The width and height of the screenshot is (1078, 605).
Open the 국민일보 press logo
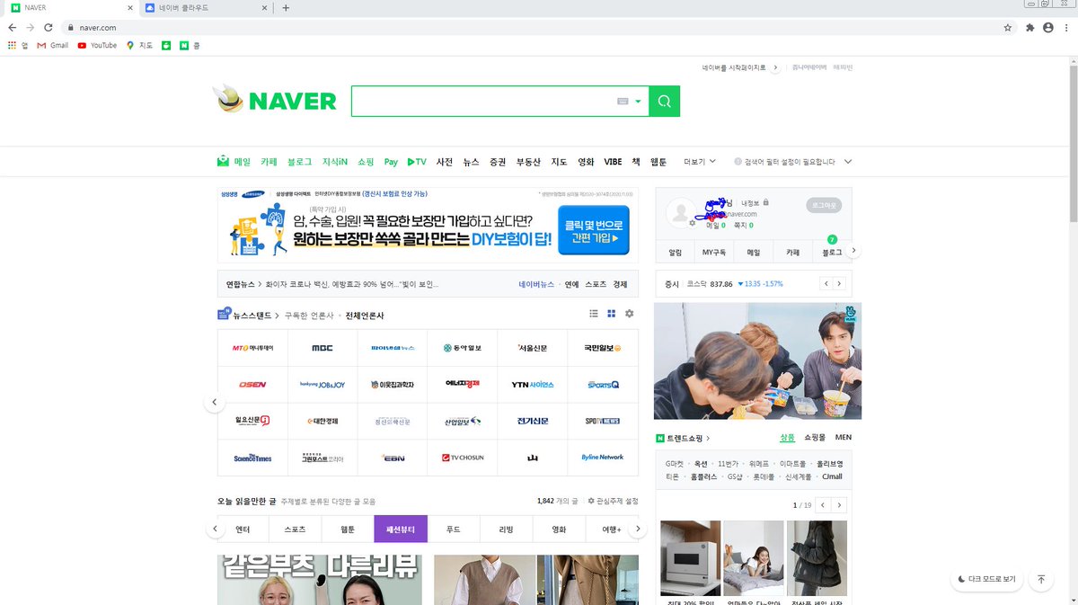[603, 348]
